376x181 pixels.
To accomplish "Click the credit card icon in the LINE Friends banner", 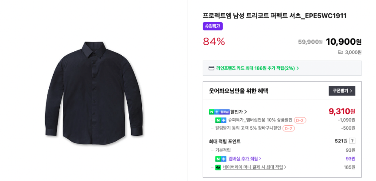I will pos(211,68).
